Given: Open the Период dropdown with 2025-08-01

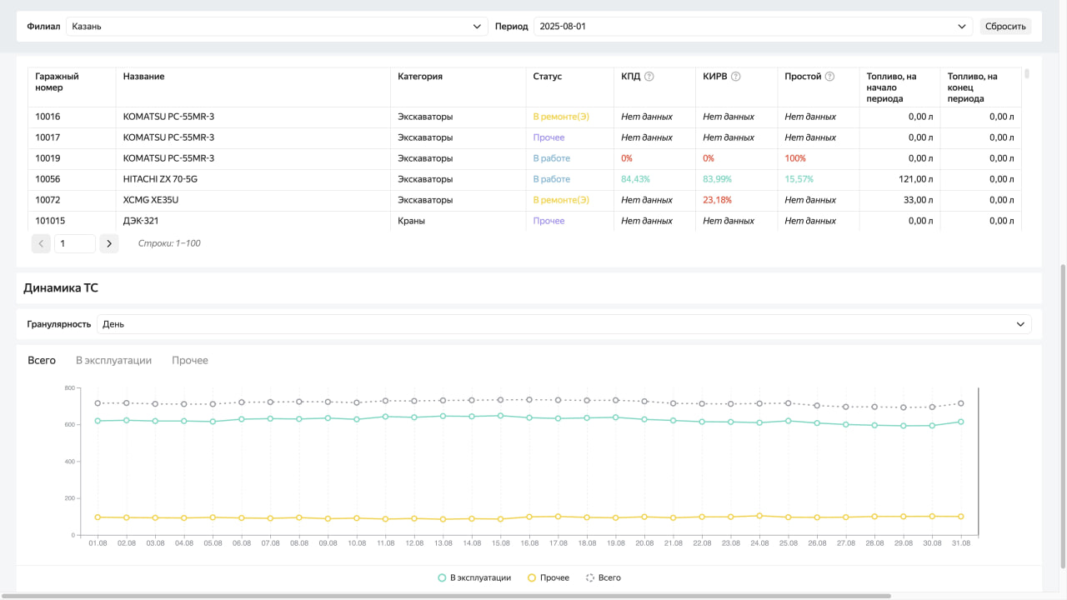Looking at the screenshot, I should coord(752,27).
